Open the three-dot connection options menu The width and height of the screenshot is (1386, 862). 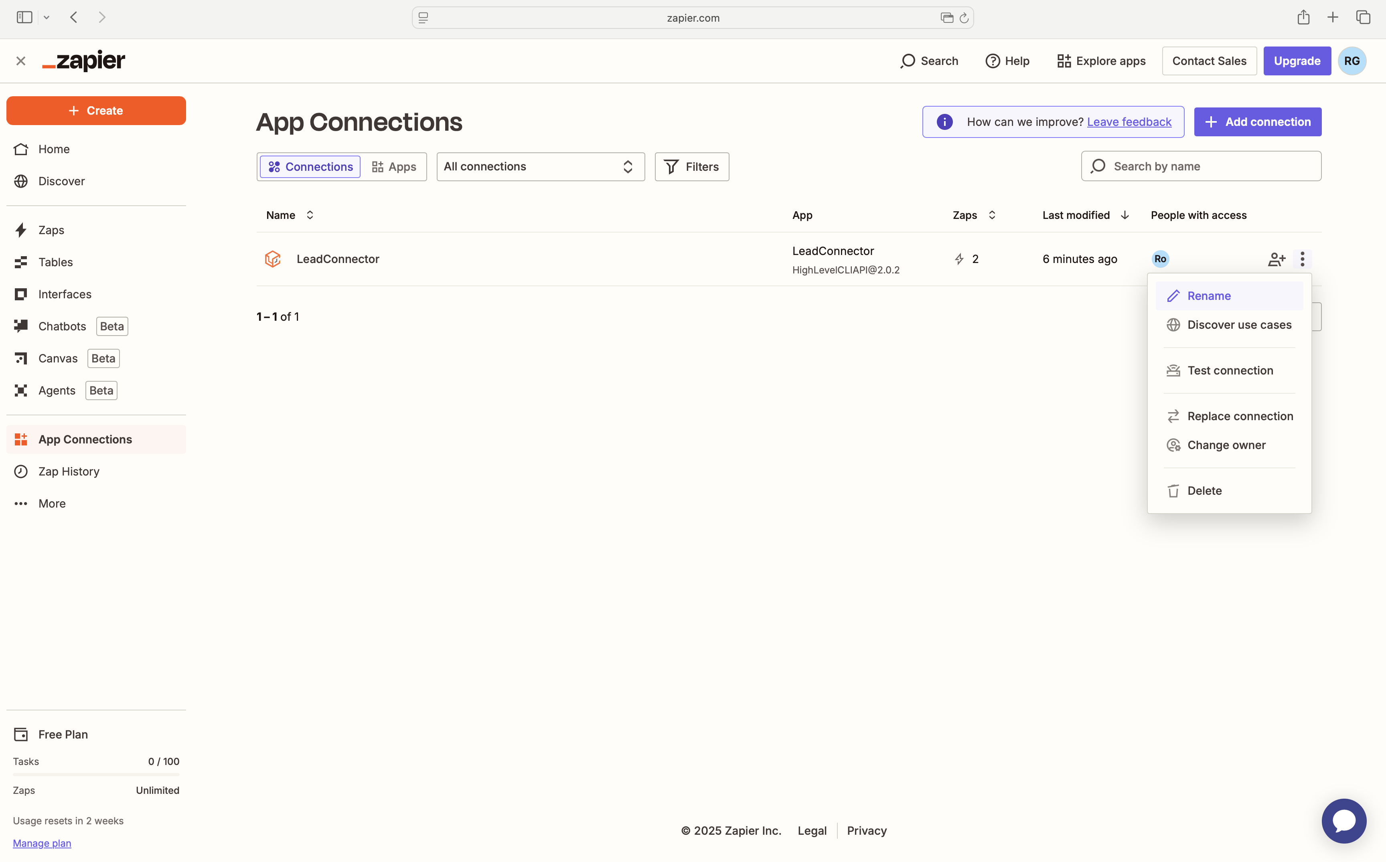coord(1302,259)
